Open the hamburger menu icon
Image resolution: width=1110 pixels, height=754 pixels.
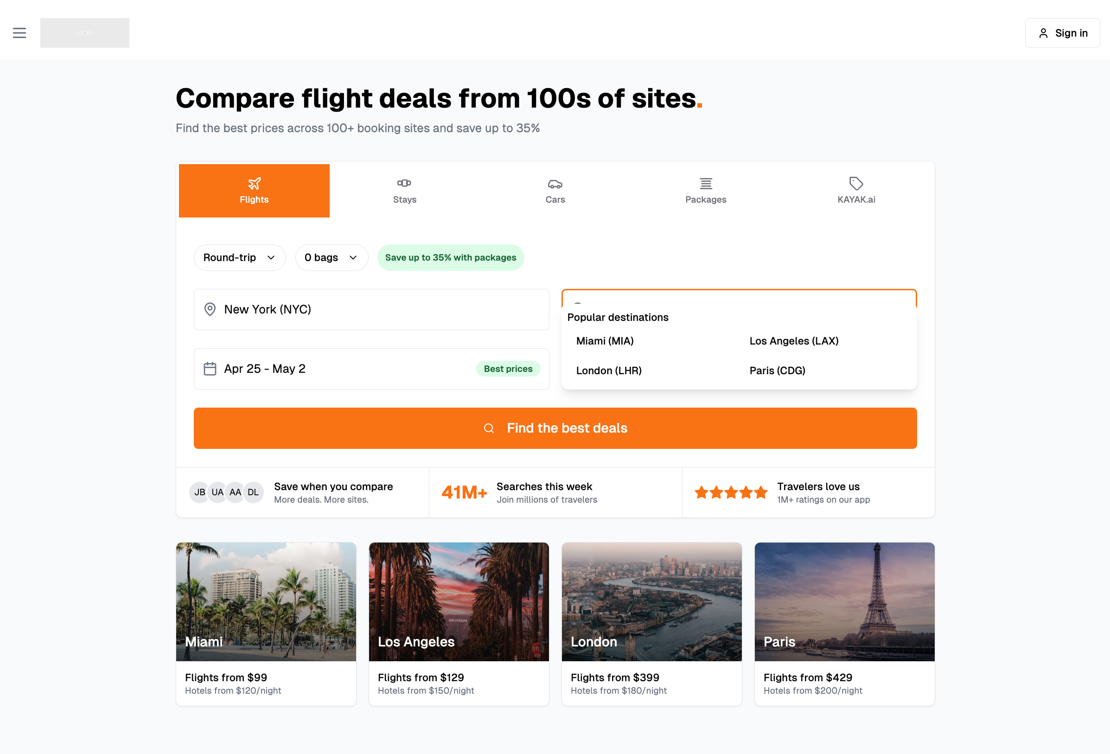[x=19, y=33]
